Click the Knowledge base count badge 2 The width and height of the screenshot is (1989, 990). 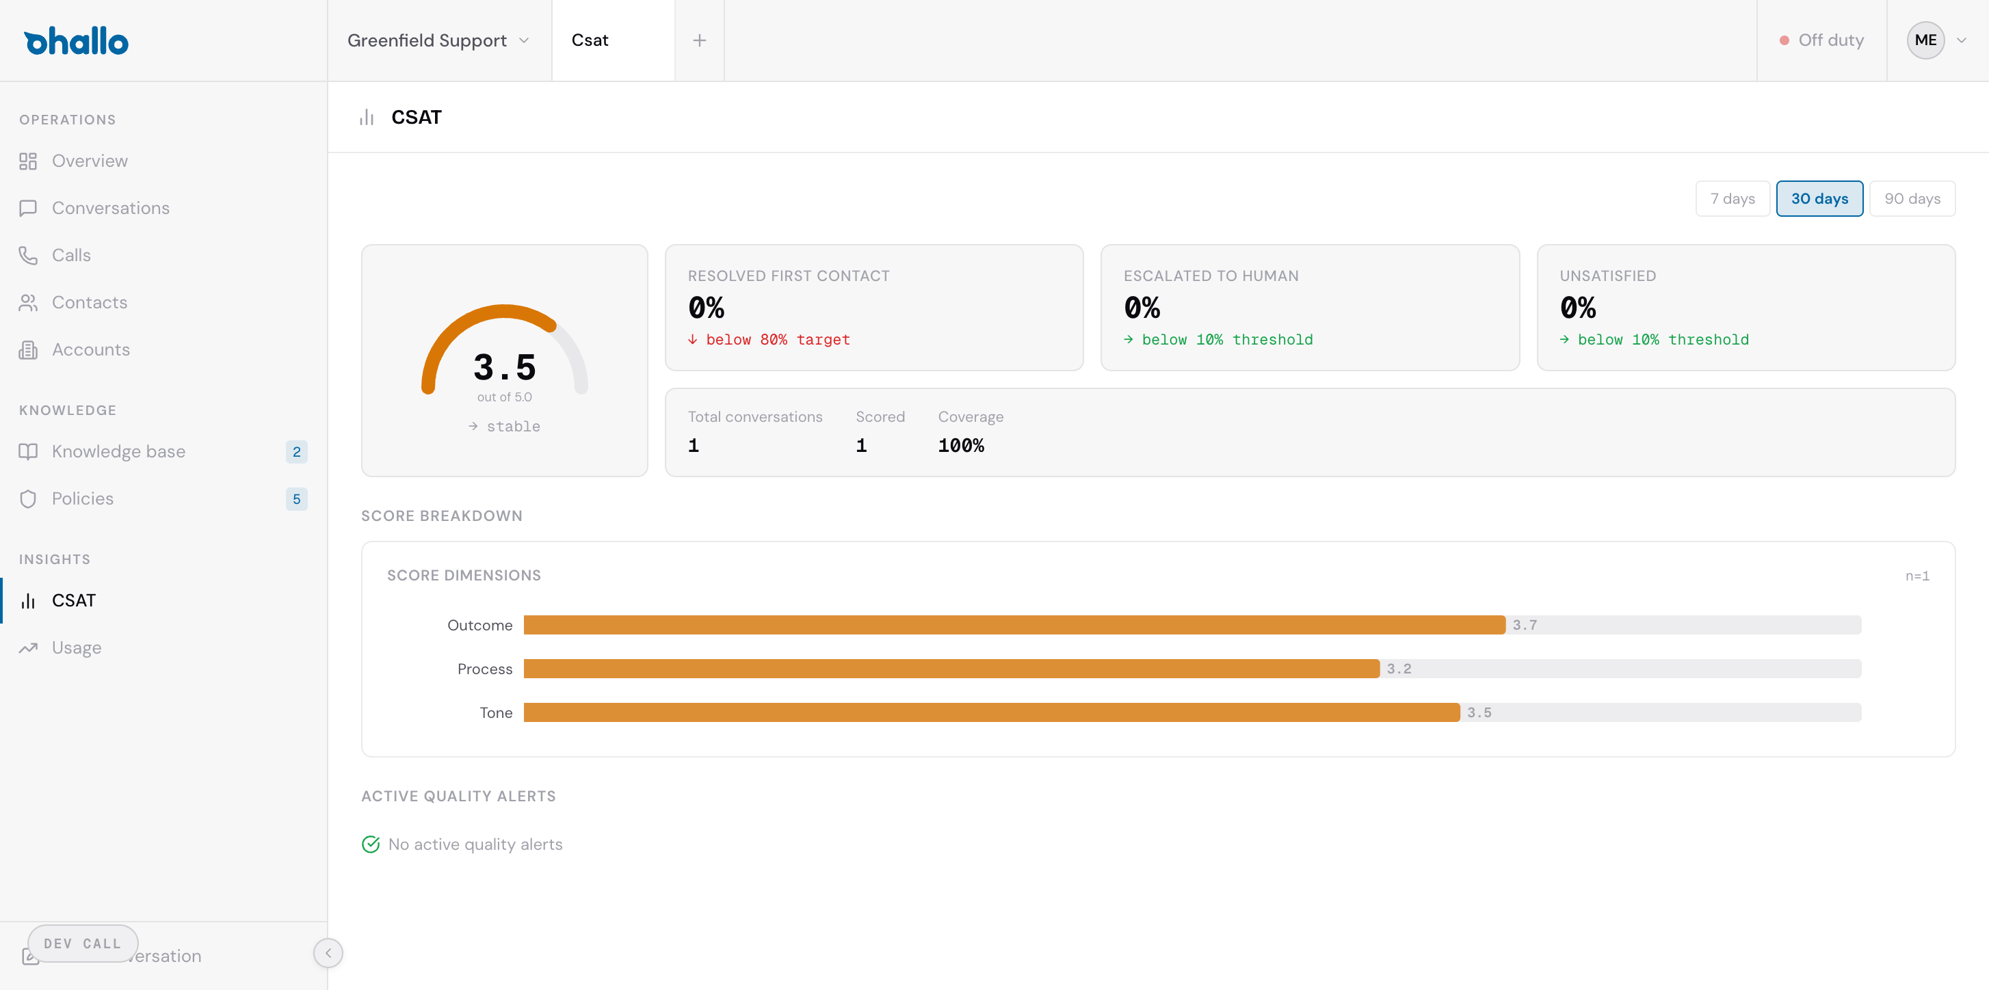tap(296, 451)
